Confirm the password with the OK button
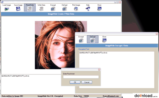This screenshot has width=159, height=98. tap(75, 82)
